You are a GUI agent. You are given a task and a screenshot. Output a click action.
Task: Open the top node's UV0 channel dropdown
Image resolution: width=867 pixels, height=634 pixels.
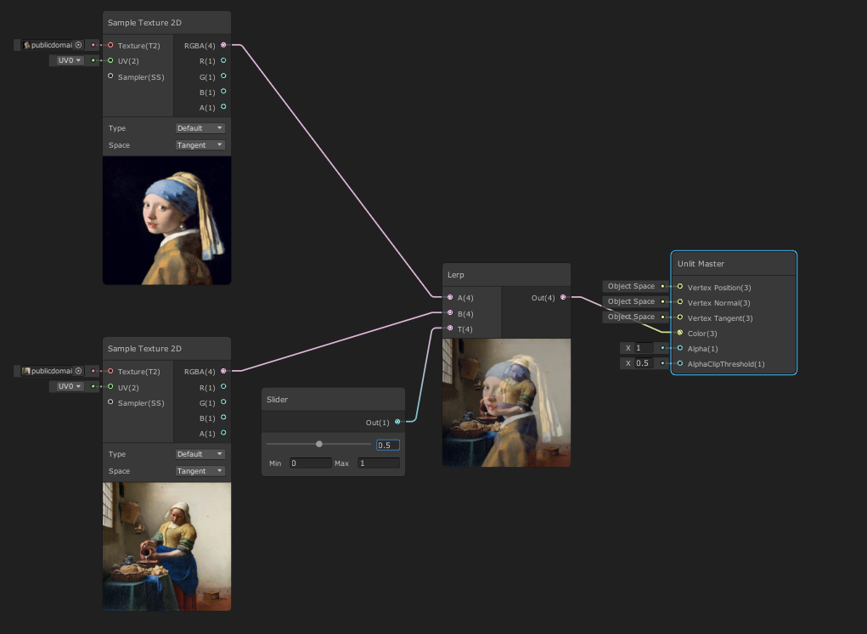click(x=69, y=60)
